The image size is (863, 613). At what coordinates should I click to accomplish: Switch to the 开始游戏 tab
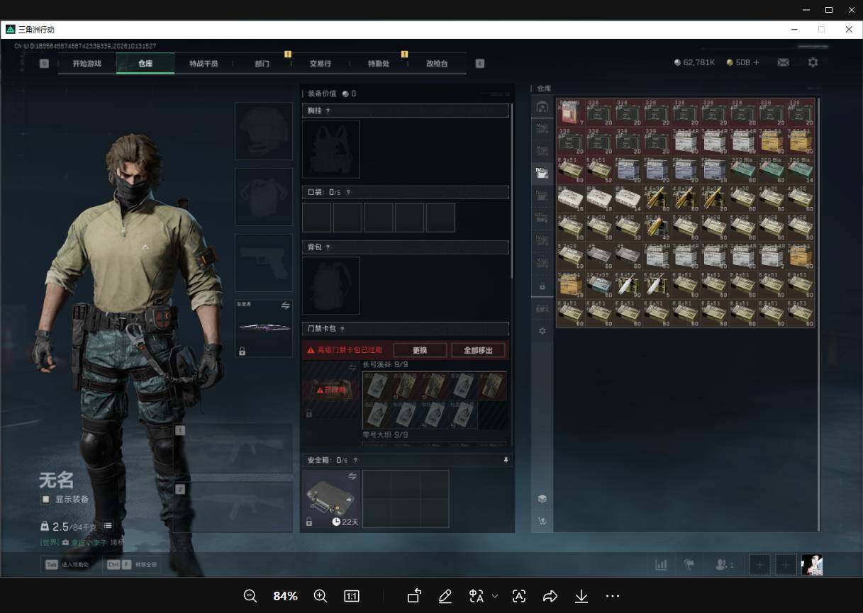(x=87, y=63)
